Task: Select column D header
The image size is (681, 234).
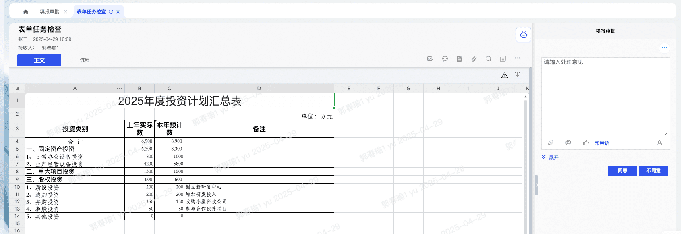Action: [259, 88]
